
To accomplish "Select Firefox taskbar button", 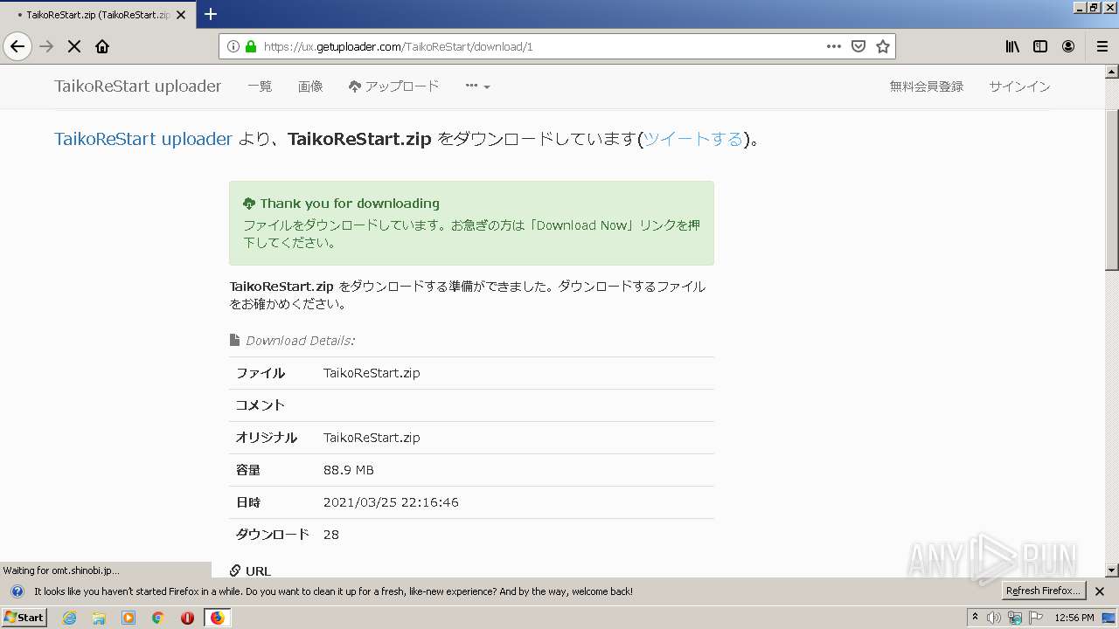I will (x=217, y=618).
